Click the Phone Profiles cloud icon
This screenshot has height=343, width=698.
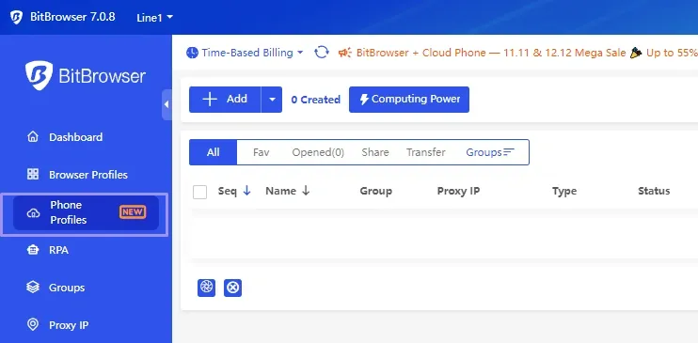[33, 213]
